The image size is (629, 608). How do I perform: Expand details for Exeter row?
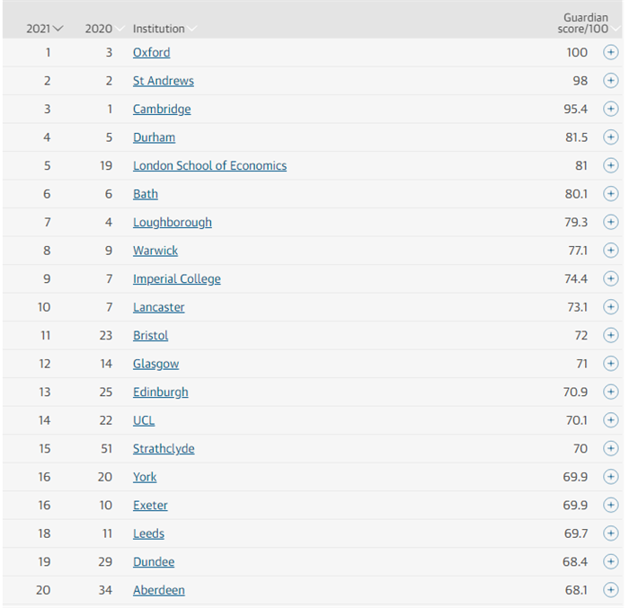click(x=610, y=505)
